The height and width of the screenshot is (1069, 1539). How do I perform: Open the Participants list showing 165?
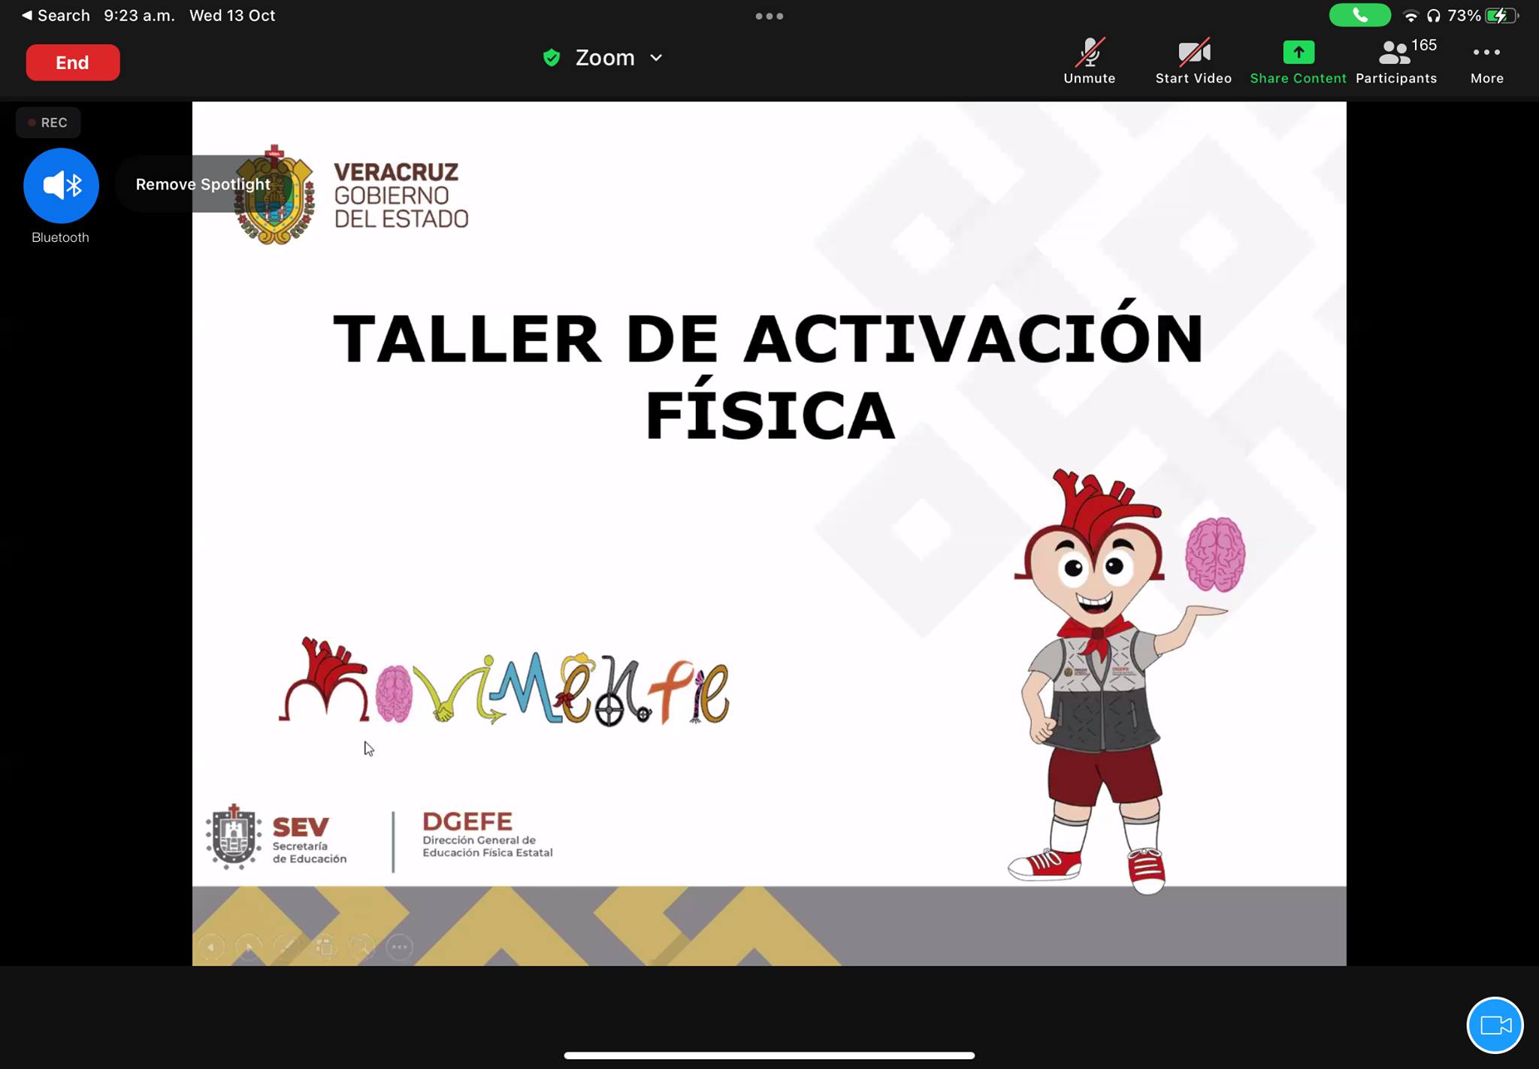coord(1396,62)
